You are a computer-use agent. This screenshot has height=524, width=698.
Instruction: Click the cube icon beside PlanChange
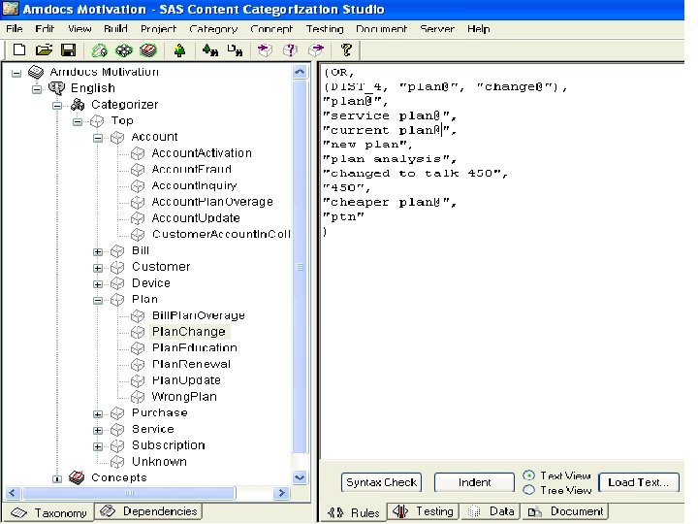tap(138, 332)
